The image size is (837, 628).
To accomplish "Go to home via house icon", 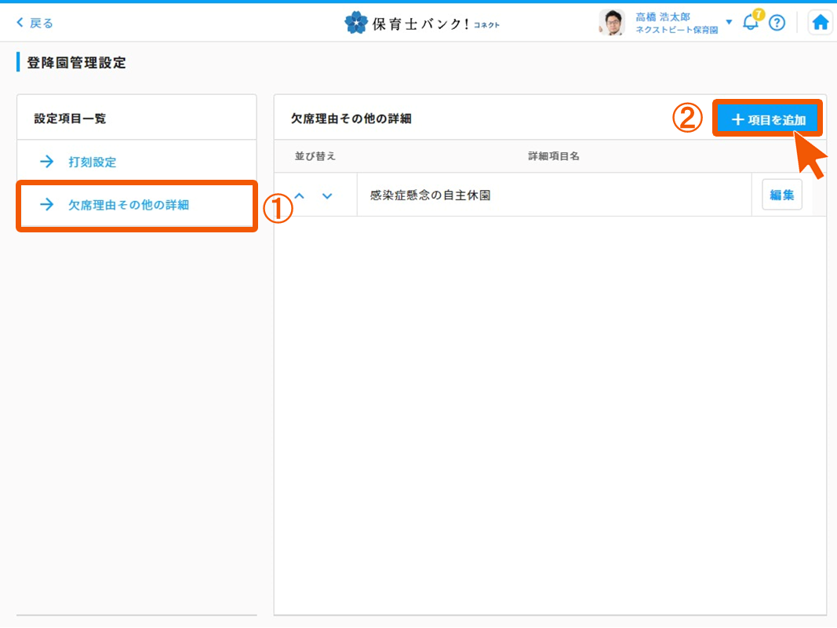I will (820, 23).
